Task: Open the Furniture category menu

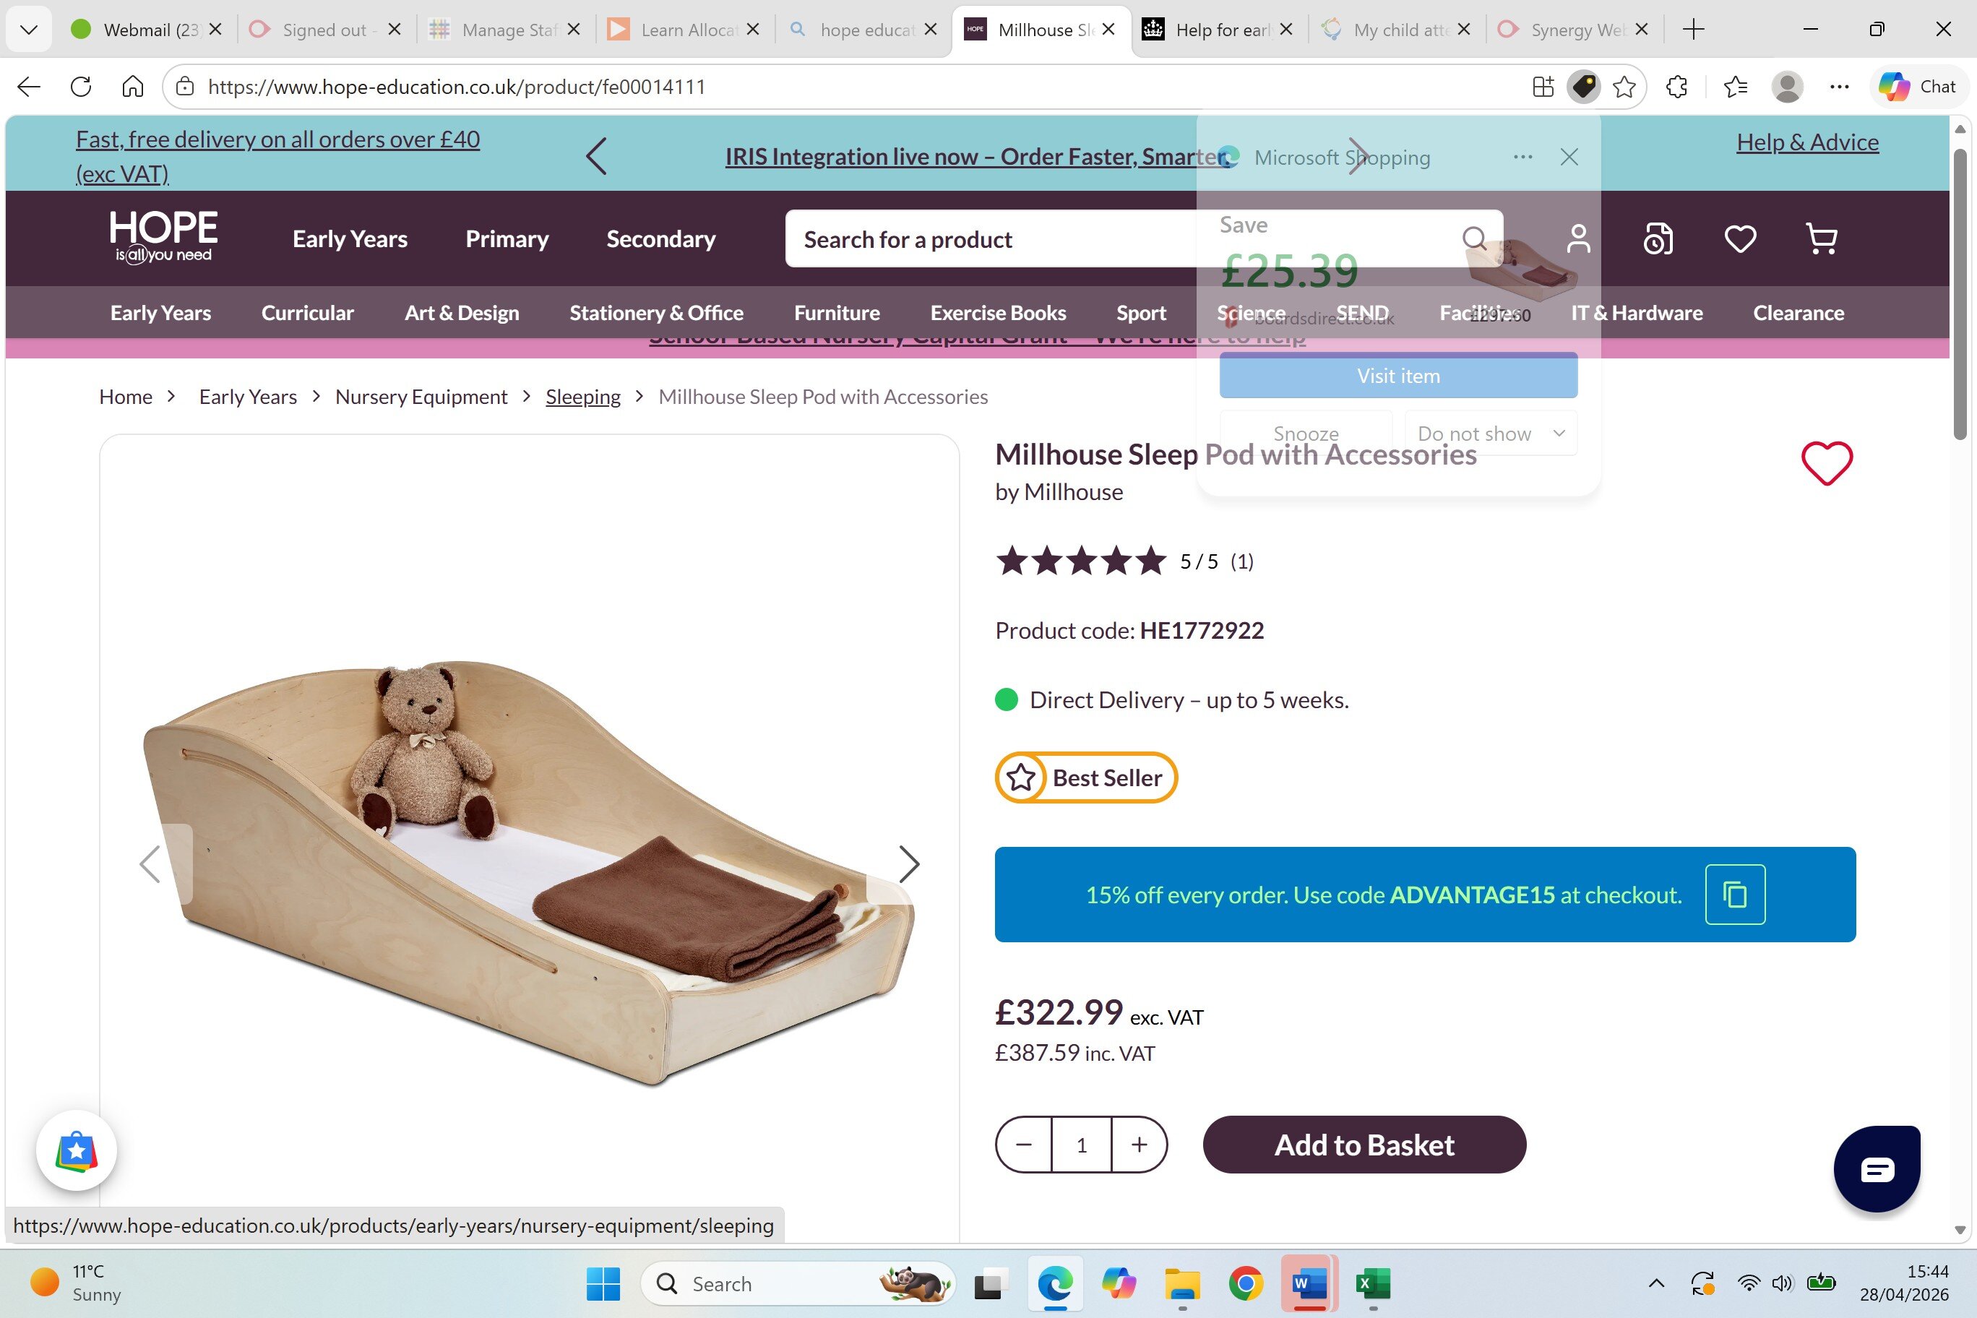Action: point(836,313)
